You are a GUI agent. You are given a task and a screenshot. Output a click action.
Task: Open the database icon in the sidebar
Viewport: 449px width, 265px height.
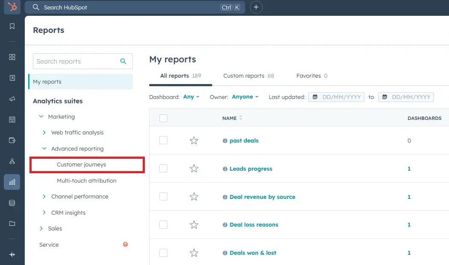point(12,203)
